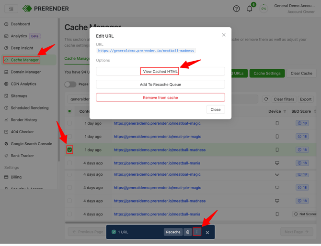Click the refresh icon near Clear filters
321x246 pixels.
pyautogui.click(x=266, y=99)
